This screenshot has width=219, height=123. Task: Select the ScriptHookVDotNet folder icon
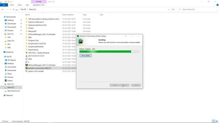point(26,46)
